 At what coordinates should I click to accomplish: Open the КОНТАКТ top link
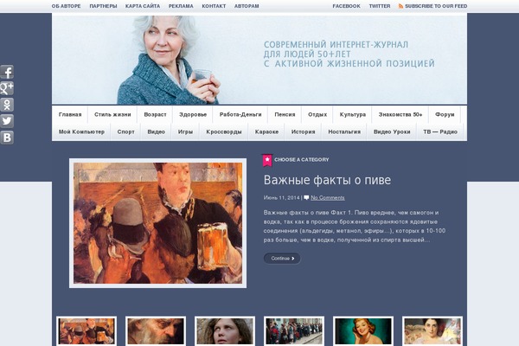pyautogui.click(x=214, y=6)
